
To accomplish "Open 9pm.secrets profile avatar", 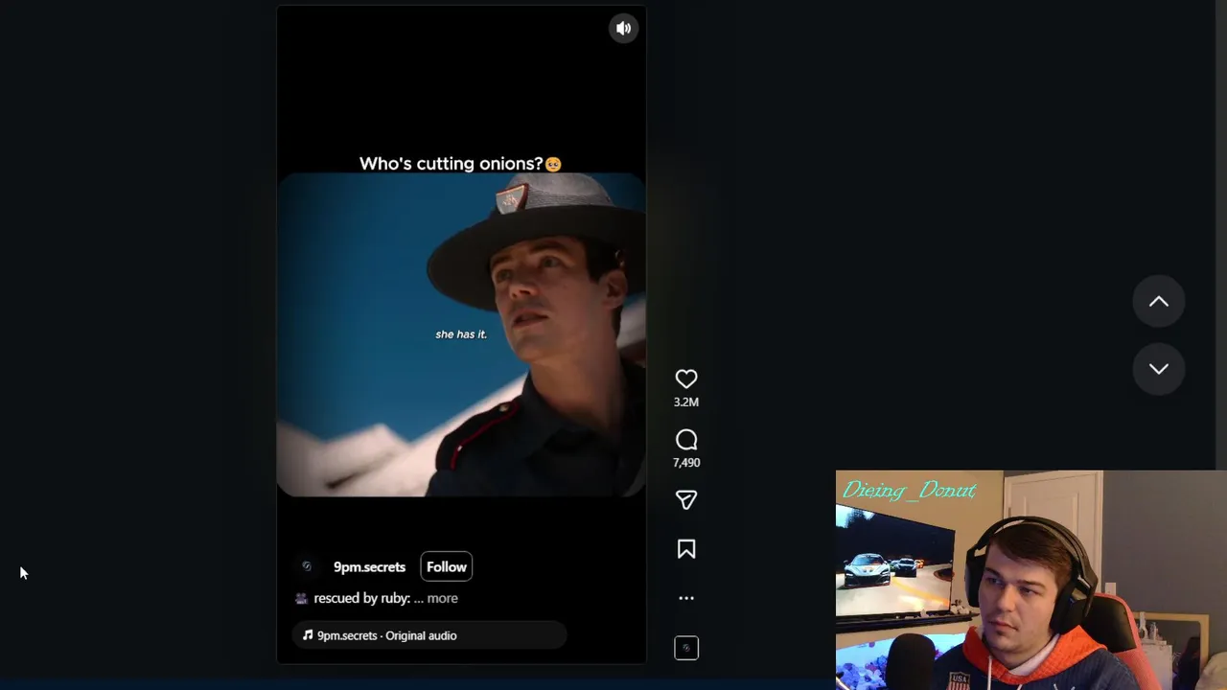I will [x=307, y=566].
